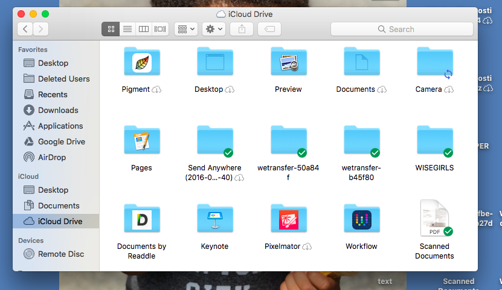Viewport: 502px width, 290px height.
Task: Click the "Favorites" sidebar heading
Action: pyautogui.click(x=33, y=50)
